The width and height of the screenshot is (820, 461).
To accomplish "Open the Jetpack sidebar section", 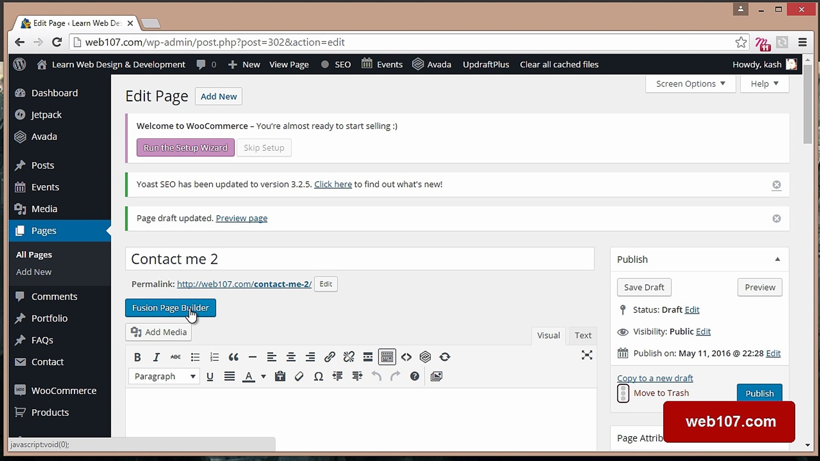I will pos(45,114).
